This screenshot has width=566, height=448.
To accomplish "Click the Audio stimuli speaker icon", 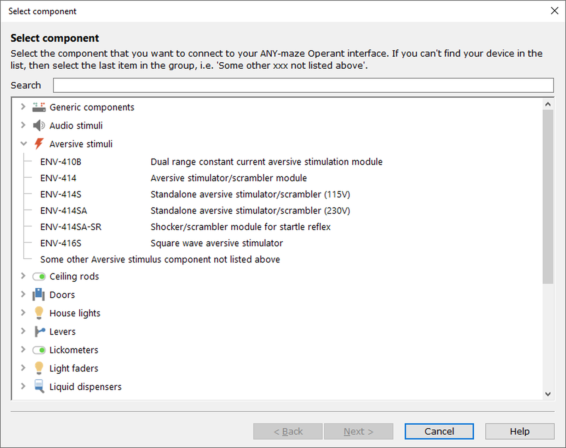I will 39,126.
